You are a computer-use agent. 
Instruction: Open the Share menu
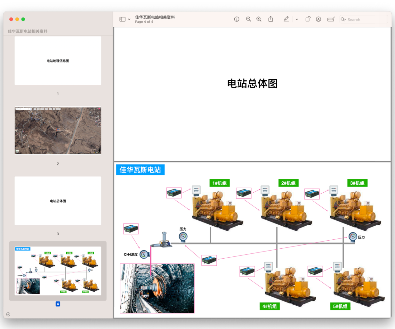click(271, 19)
